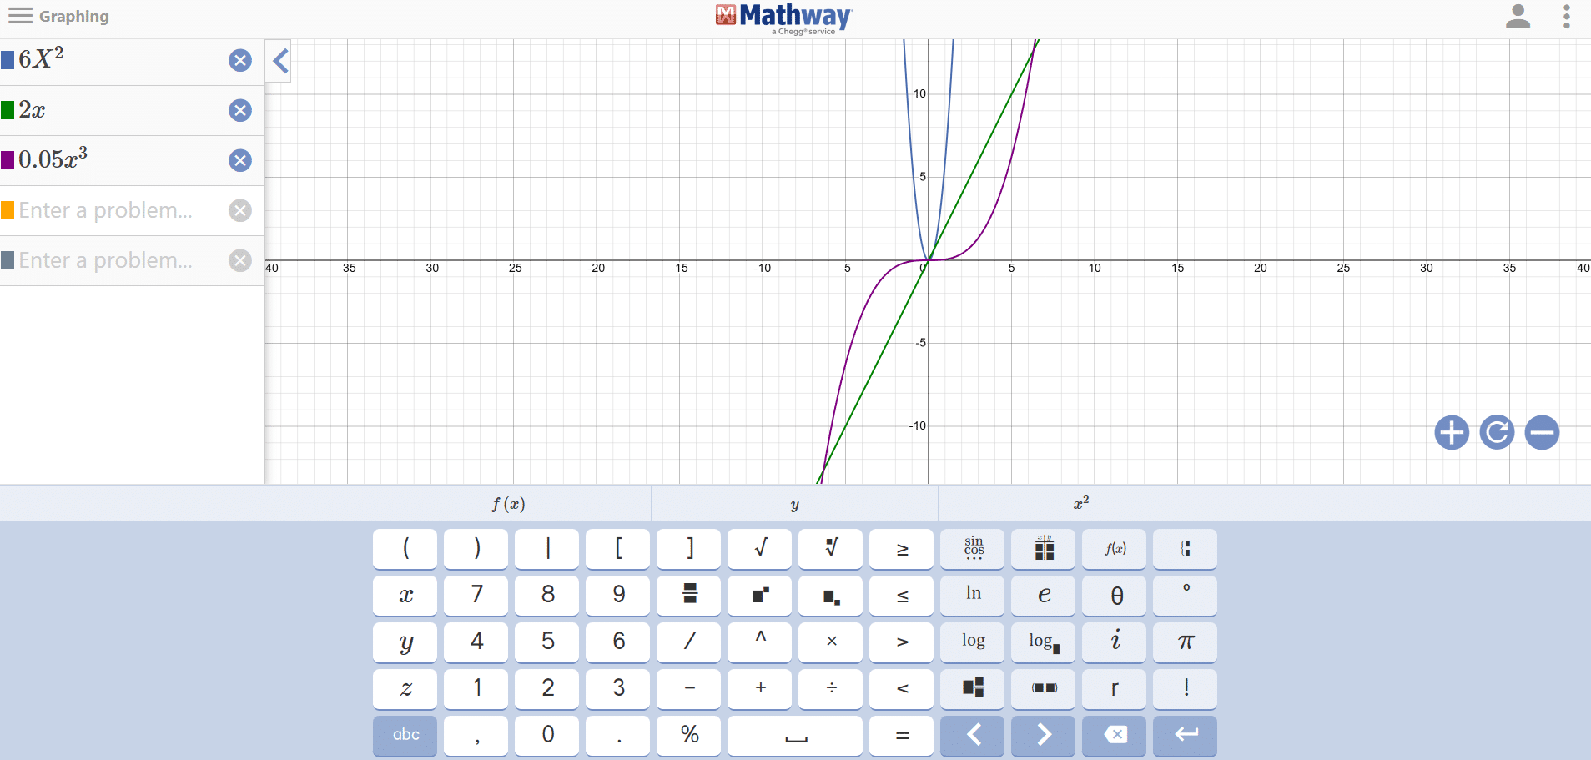This screenshot has width=1591, height=760.
Task: Submit with the enter return key
Action: (1186, 735)
